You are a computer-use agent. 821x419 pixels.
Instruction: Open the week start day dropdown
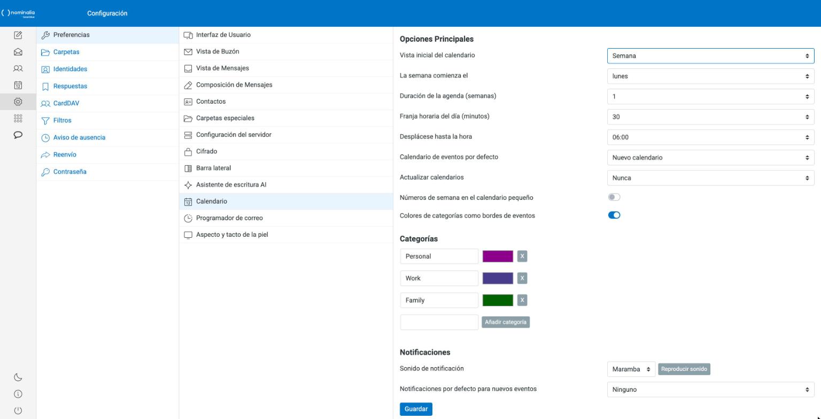click(710, 76)
